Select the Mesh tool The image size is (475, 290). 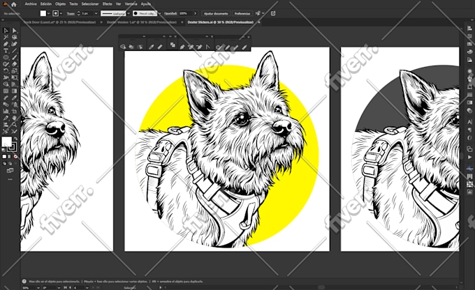(6, 91)
